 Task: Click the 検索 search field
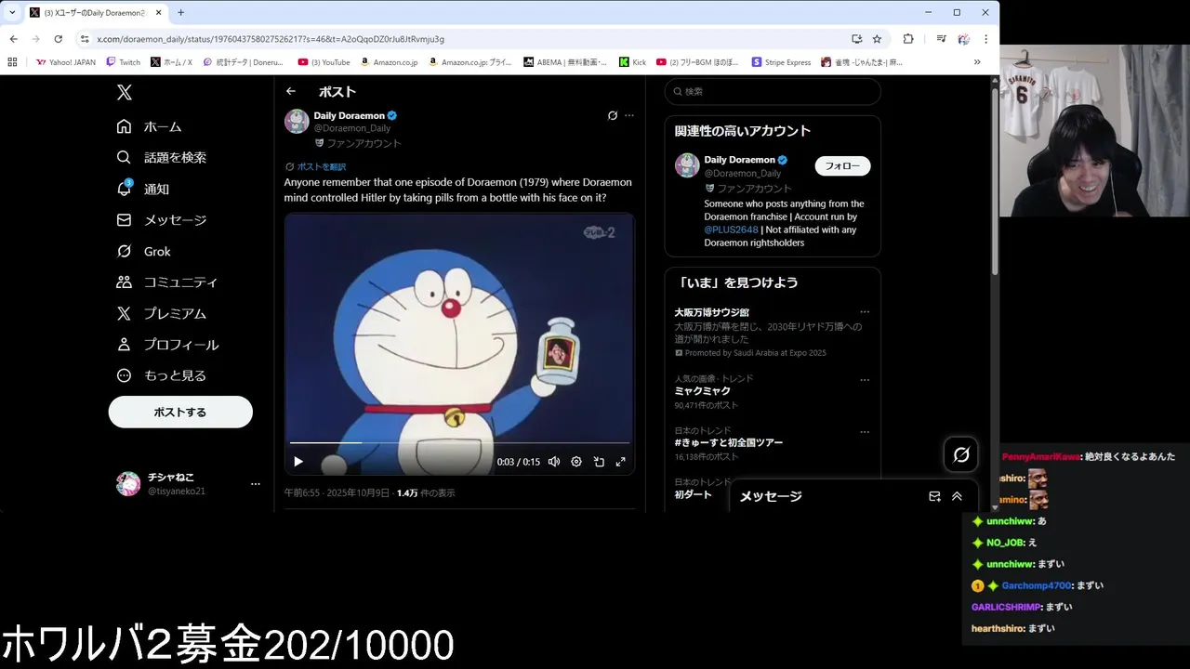[773, 91]
